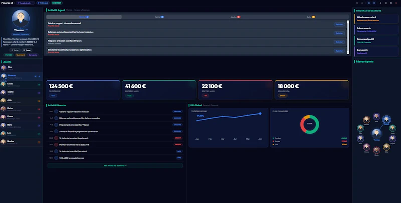Click the Jun data point on Trésorerie chart
The height and width of the screenshot is (203, 401).
pos(260,113)
